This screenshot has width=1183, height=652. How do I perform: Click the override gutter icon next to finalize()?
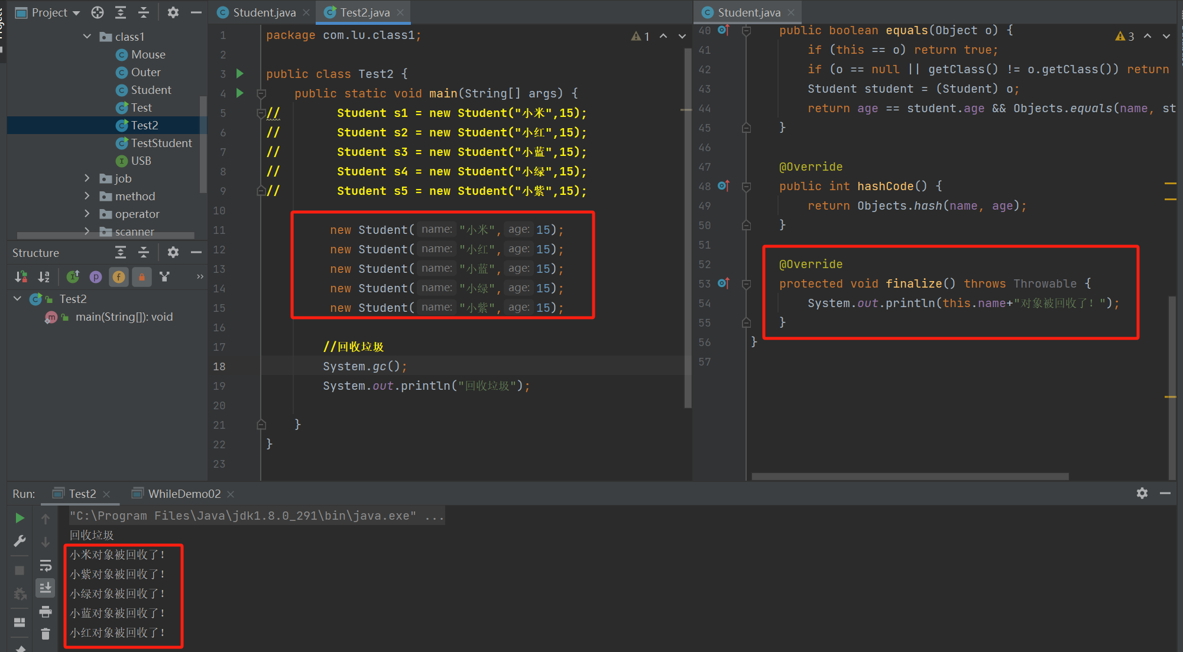(x=723, y=283)
